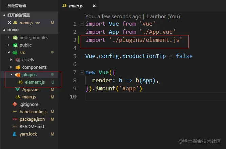The image size is (226, 149).
Task: Fold the new Vue block on line 7
Action: click(x=81, y=72)
